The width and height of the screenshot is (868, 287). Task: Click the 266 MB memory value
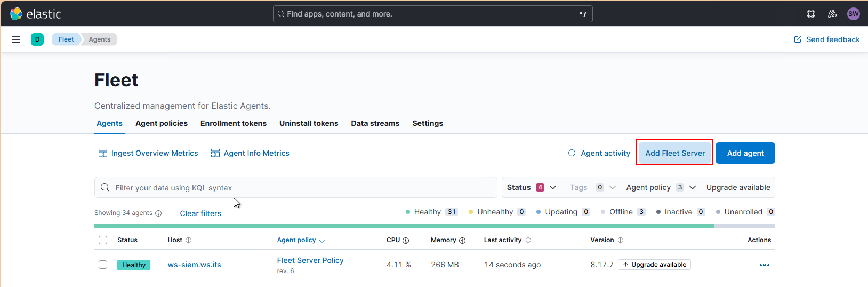click(445, 265)
